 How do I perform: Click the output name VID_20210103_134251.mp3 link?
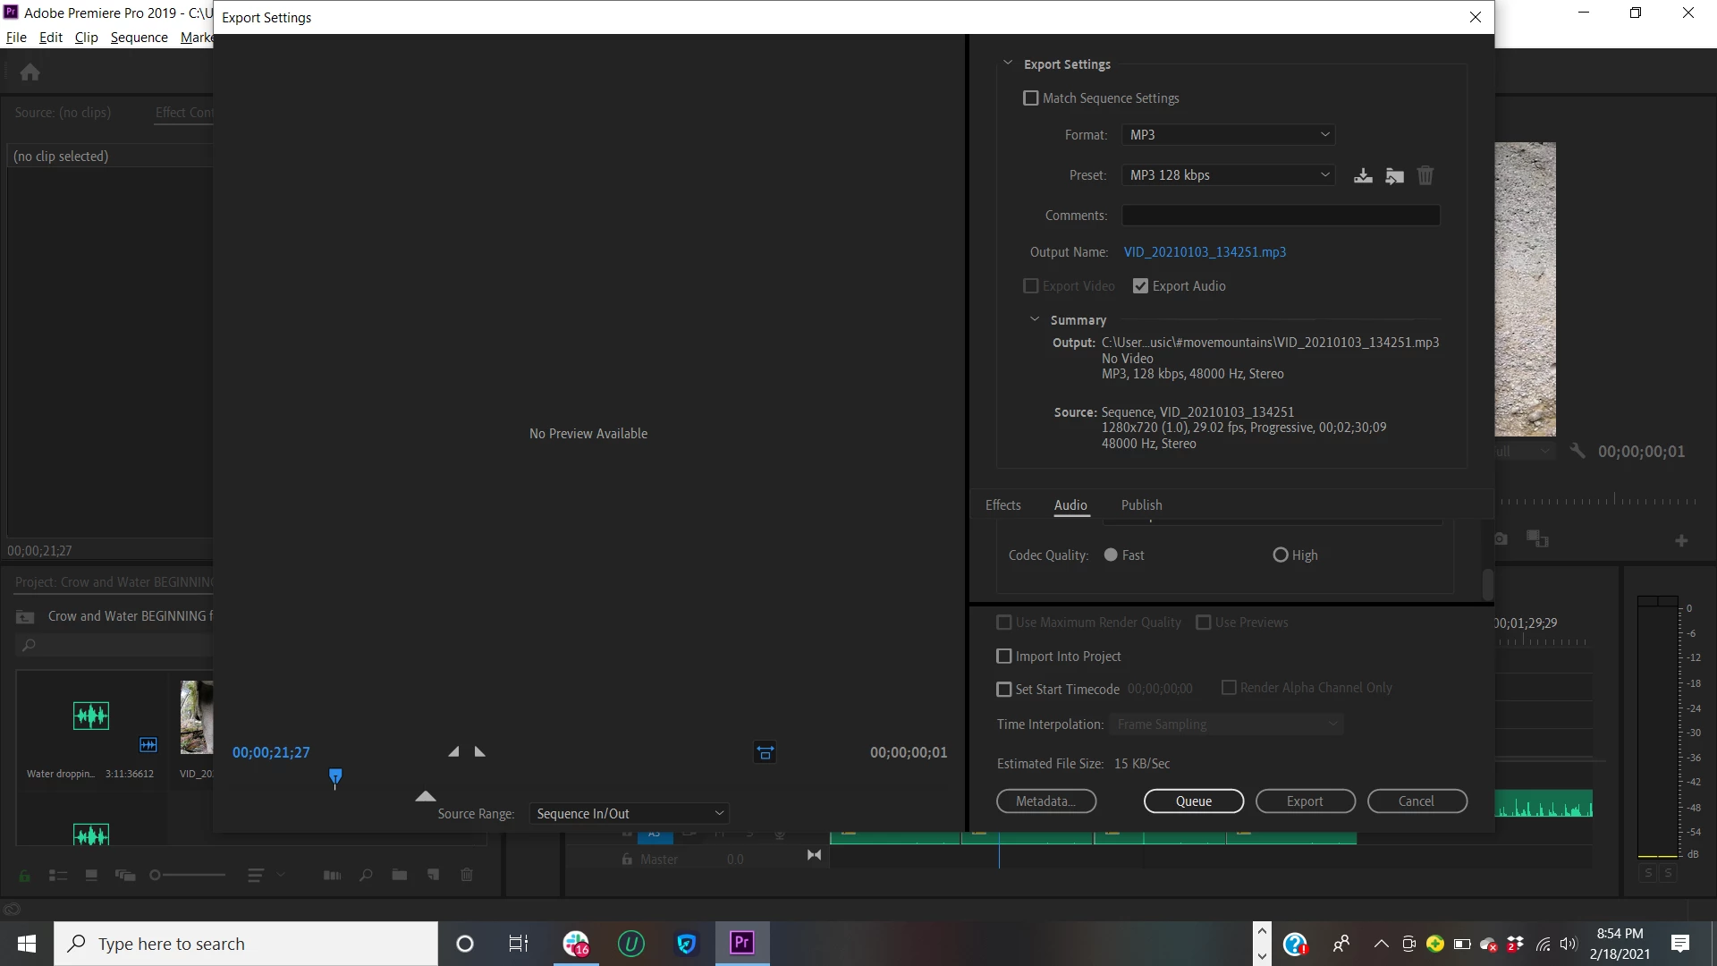(1205, 252)
